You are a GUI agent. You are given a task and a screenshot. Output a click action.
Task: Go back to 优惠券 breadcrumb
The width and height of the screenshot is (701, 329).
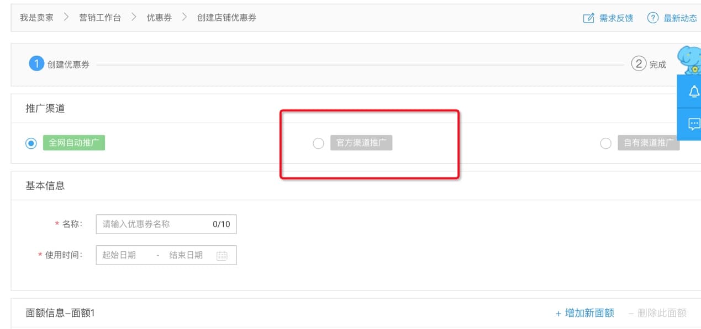click(x=159, y=18)
